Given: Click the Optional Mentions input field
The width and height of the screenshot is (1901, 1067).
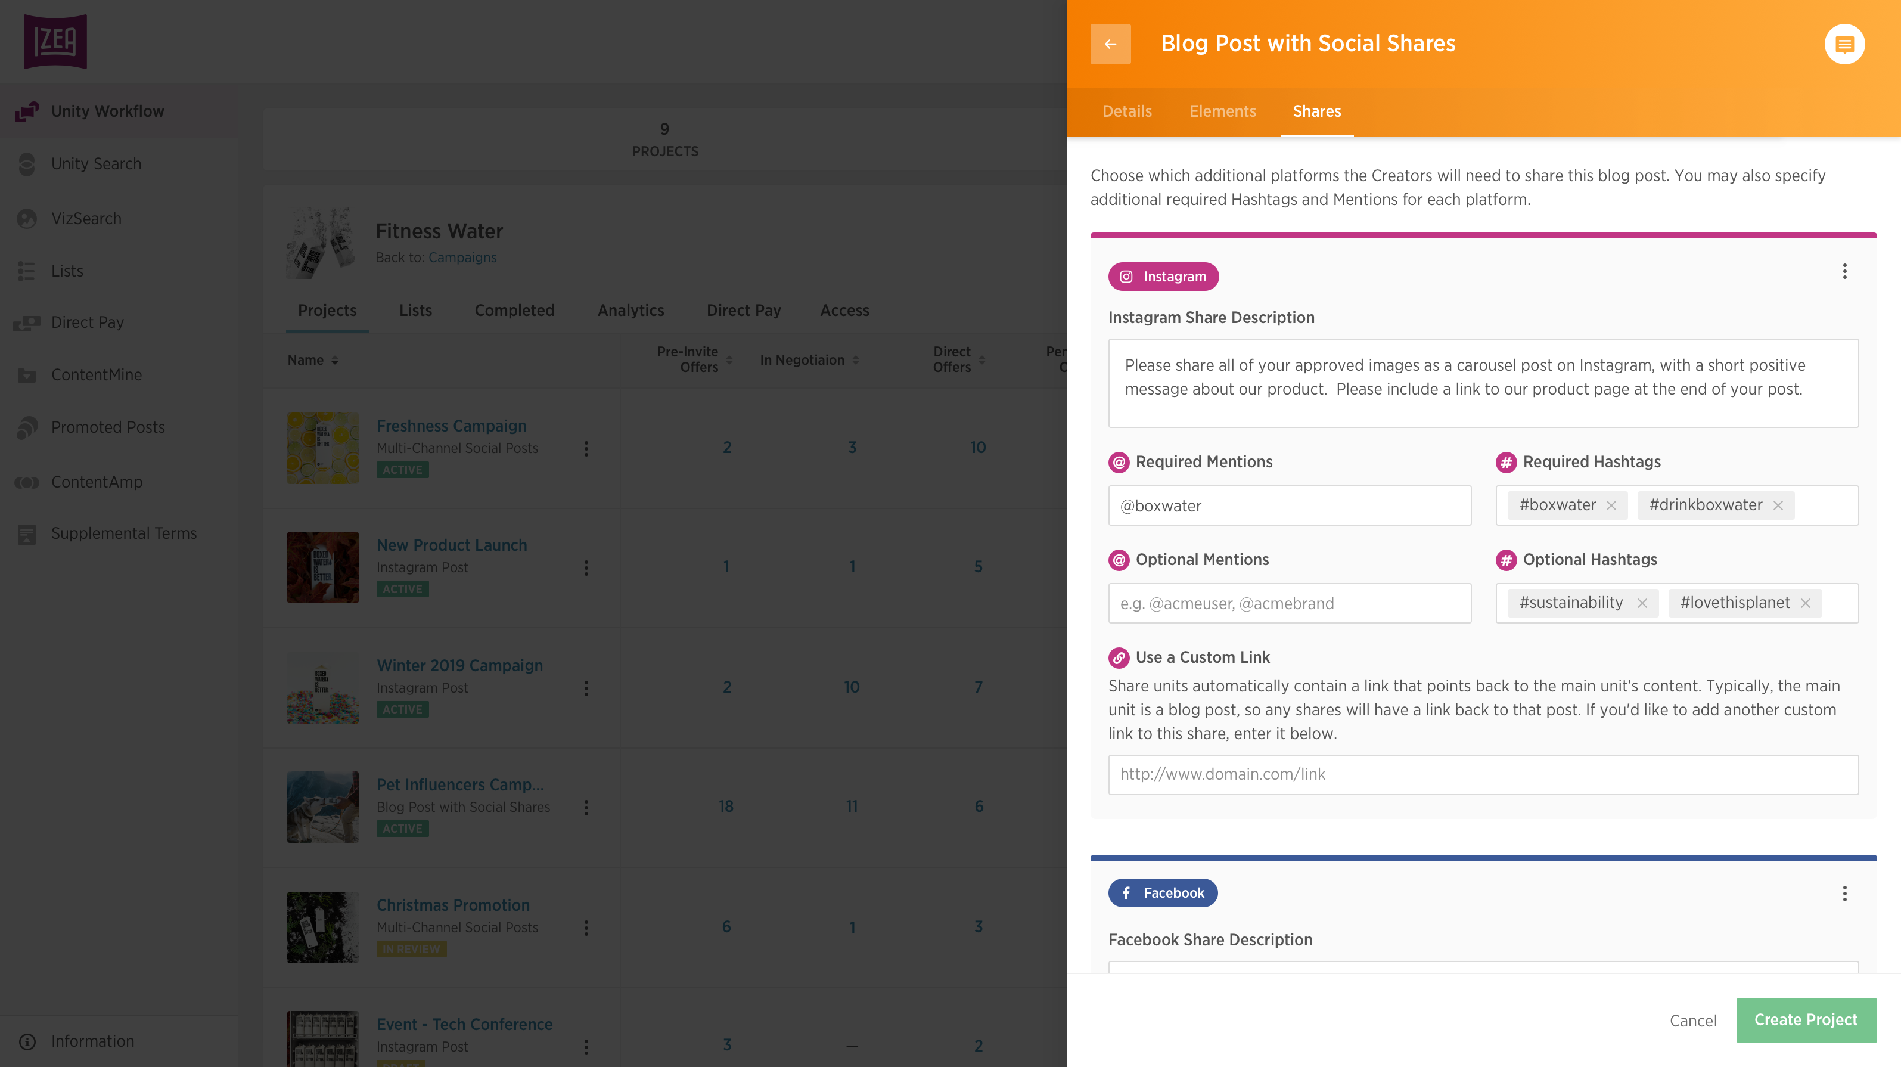Looking at the screenshot, I should [x=1289, y=603].
